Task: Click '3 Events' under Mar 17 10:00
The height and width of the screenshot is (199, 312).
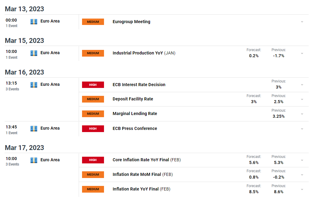Action: (x=12, y=164)
